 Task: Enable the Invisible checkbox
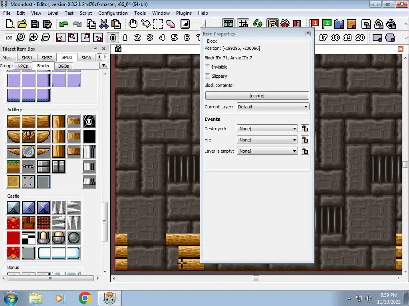point(208,67)
